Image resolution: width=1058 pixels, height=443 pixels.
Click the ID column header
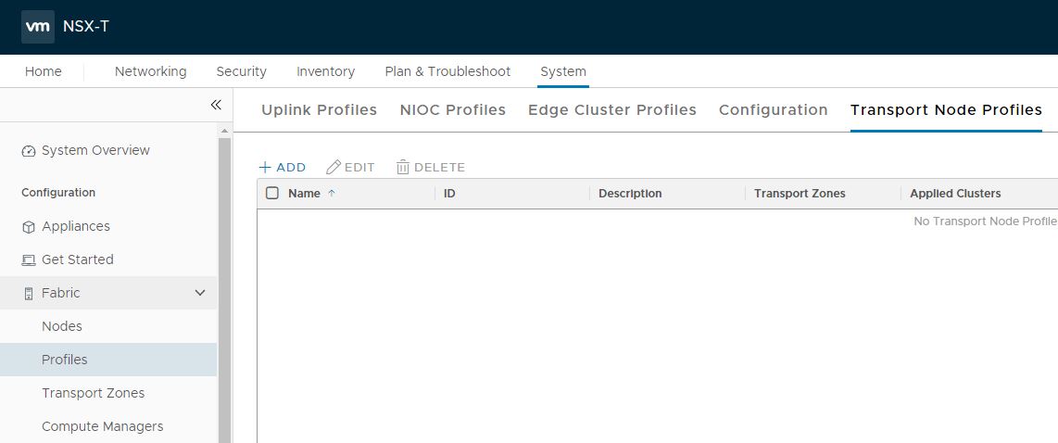pyautogui.click(x=449, y=194)
